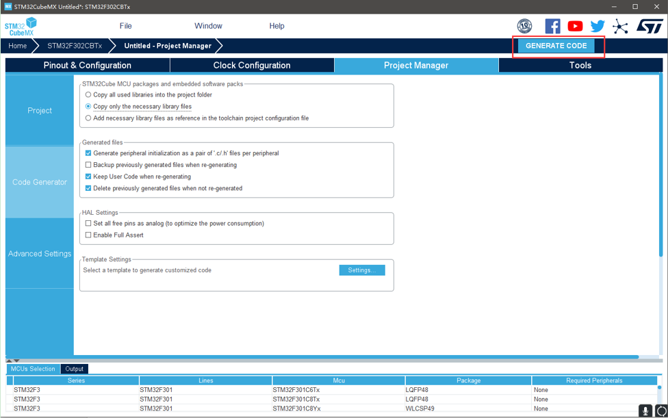Open the Help menu
The width and height of the screenshot is (668, 418).
(x=277, y=26)
